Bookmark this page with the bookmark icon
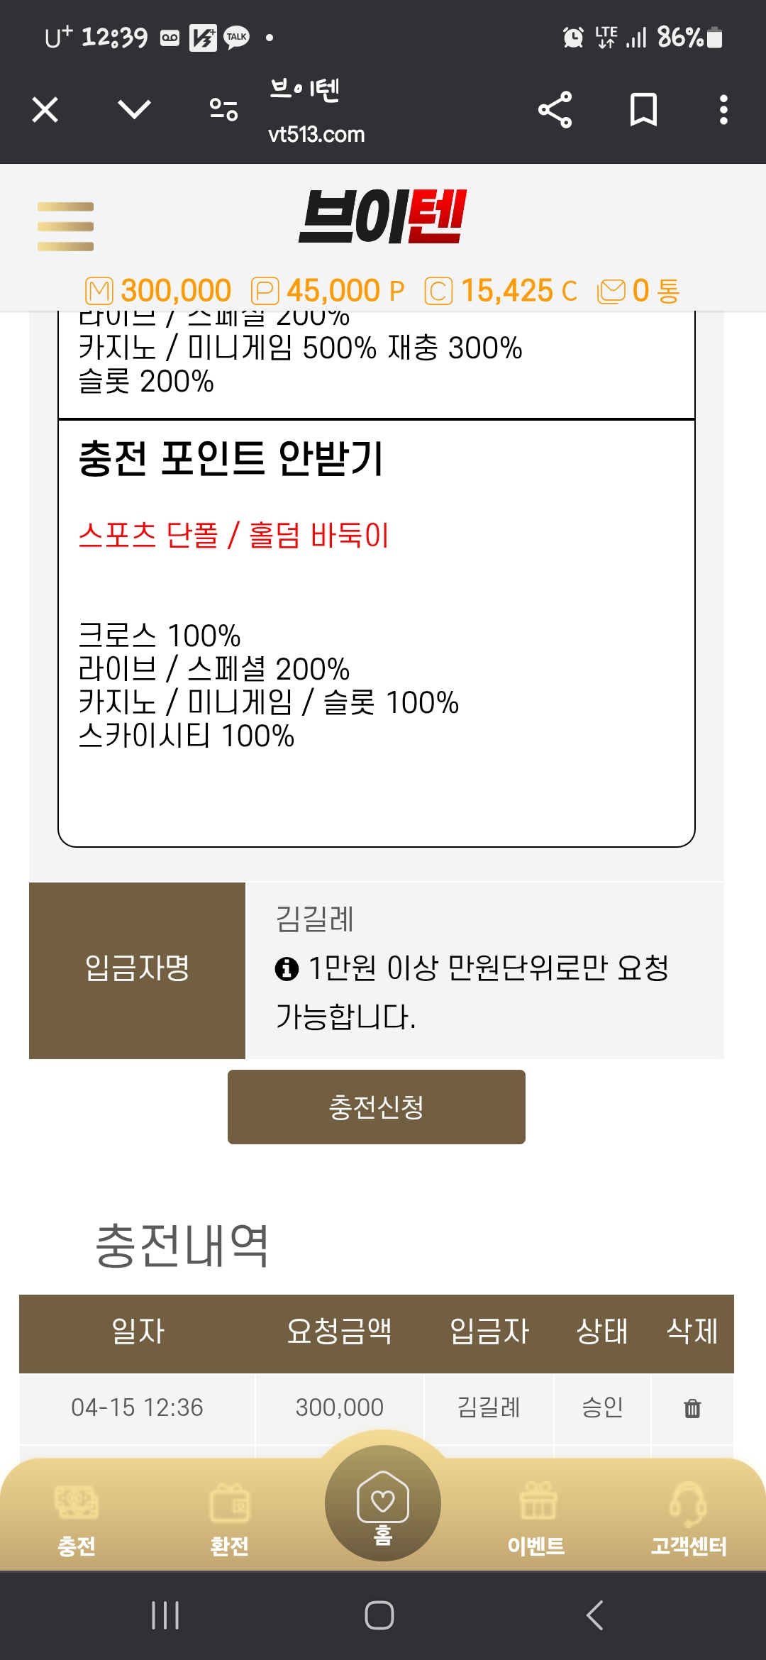This screenshot has width=766, height=1660. point(643,110)
